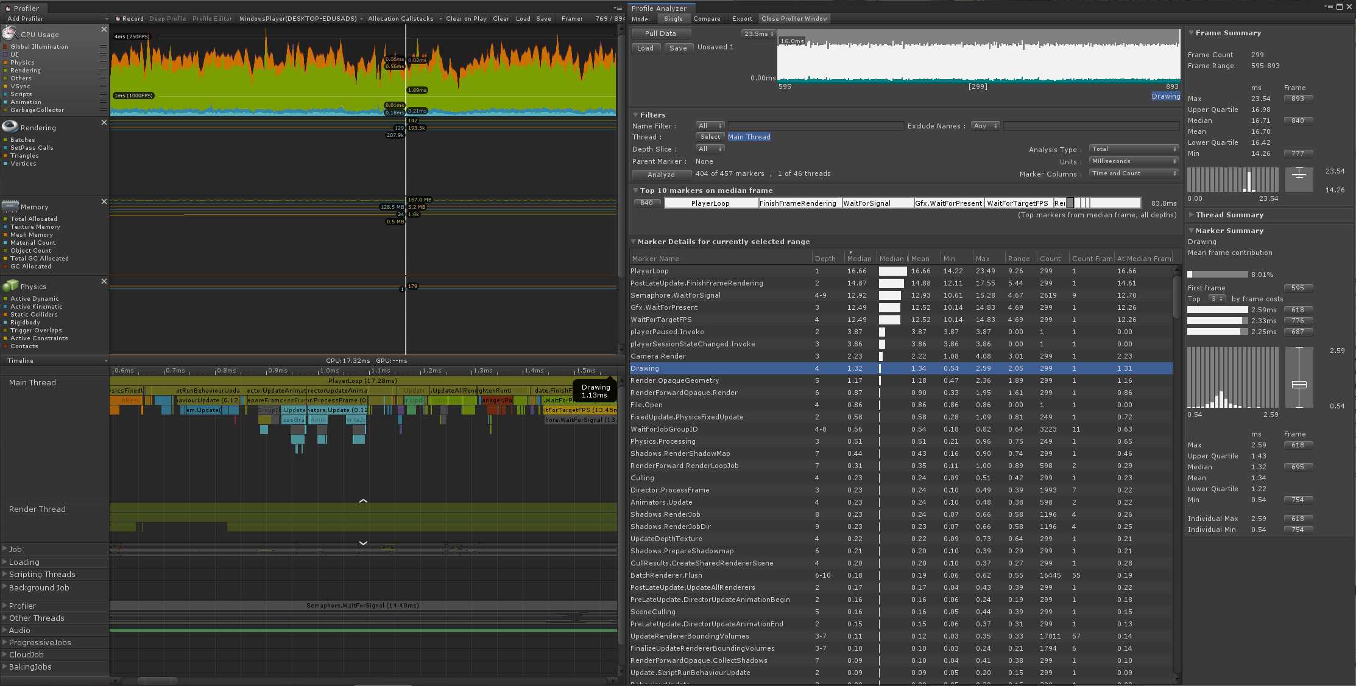1356x686 pixels.
Task: Click Clear in the Profiler toolbar
Action: pos(501,18)
